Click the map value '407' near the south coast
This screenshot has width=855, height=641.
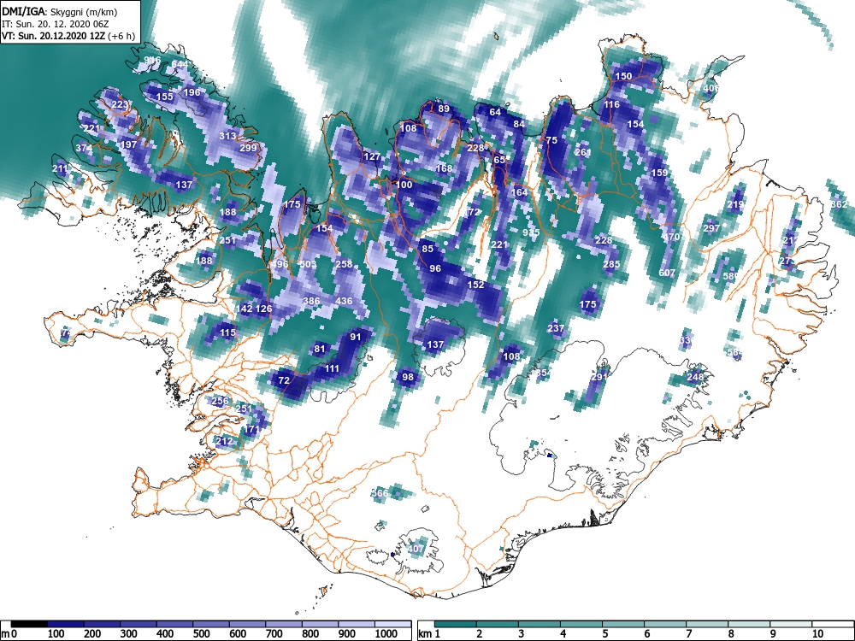(x=416, y=549)
